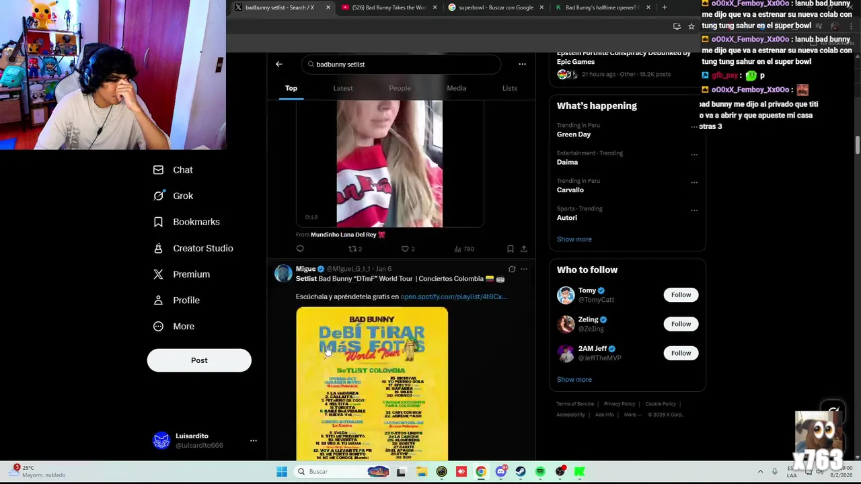Screen dimensions: 861x484
Task: Follow Zeling
Action: click(x=681, y=324)
